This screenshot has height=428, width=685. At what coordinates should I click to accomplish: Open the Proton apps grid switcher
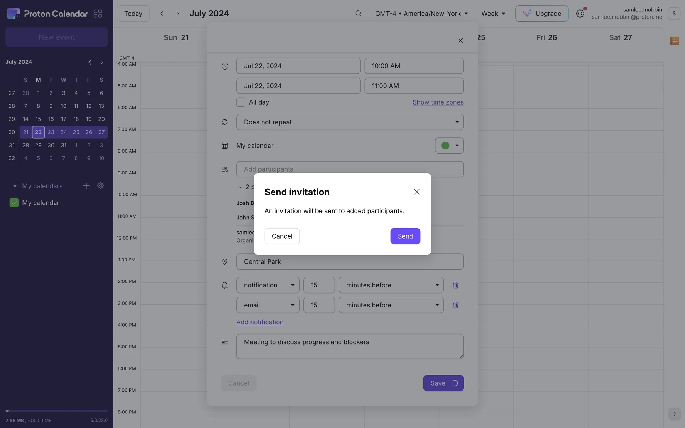(98, 14)
